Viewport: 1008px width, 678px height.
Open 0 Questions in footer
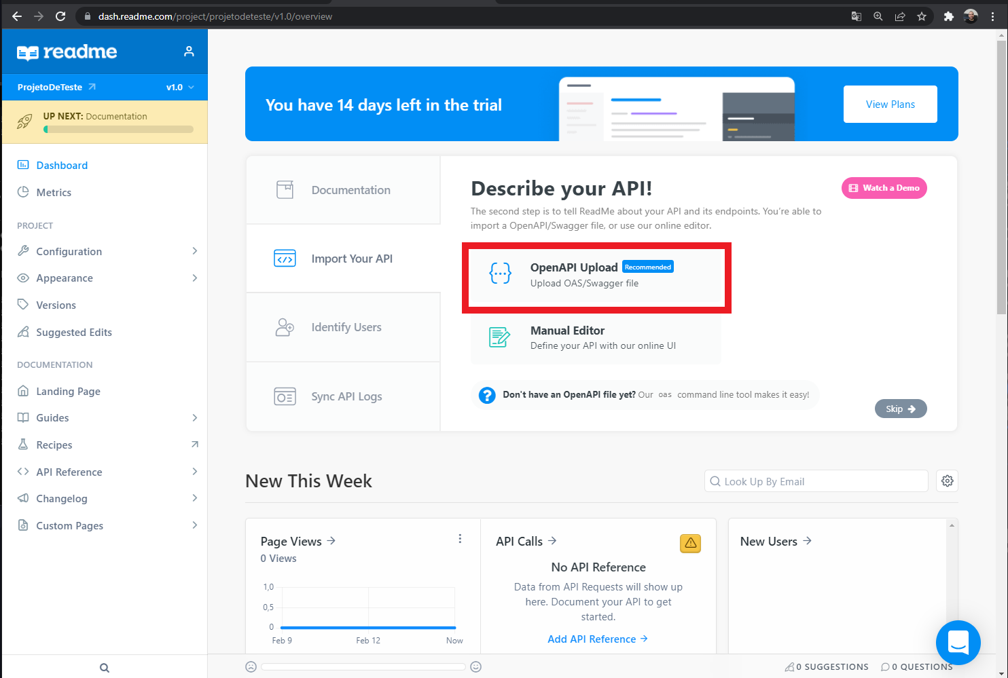(917, 667)
